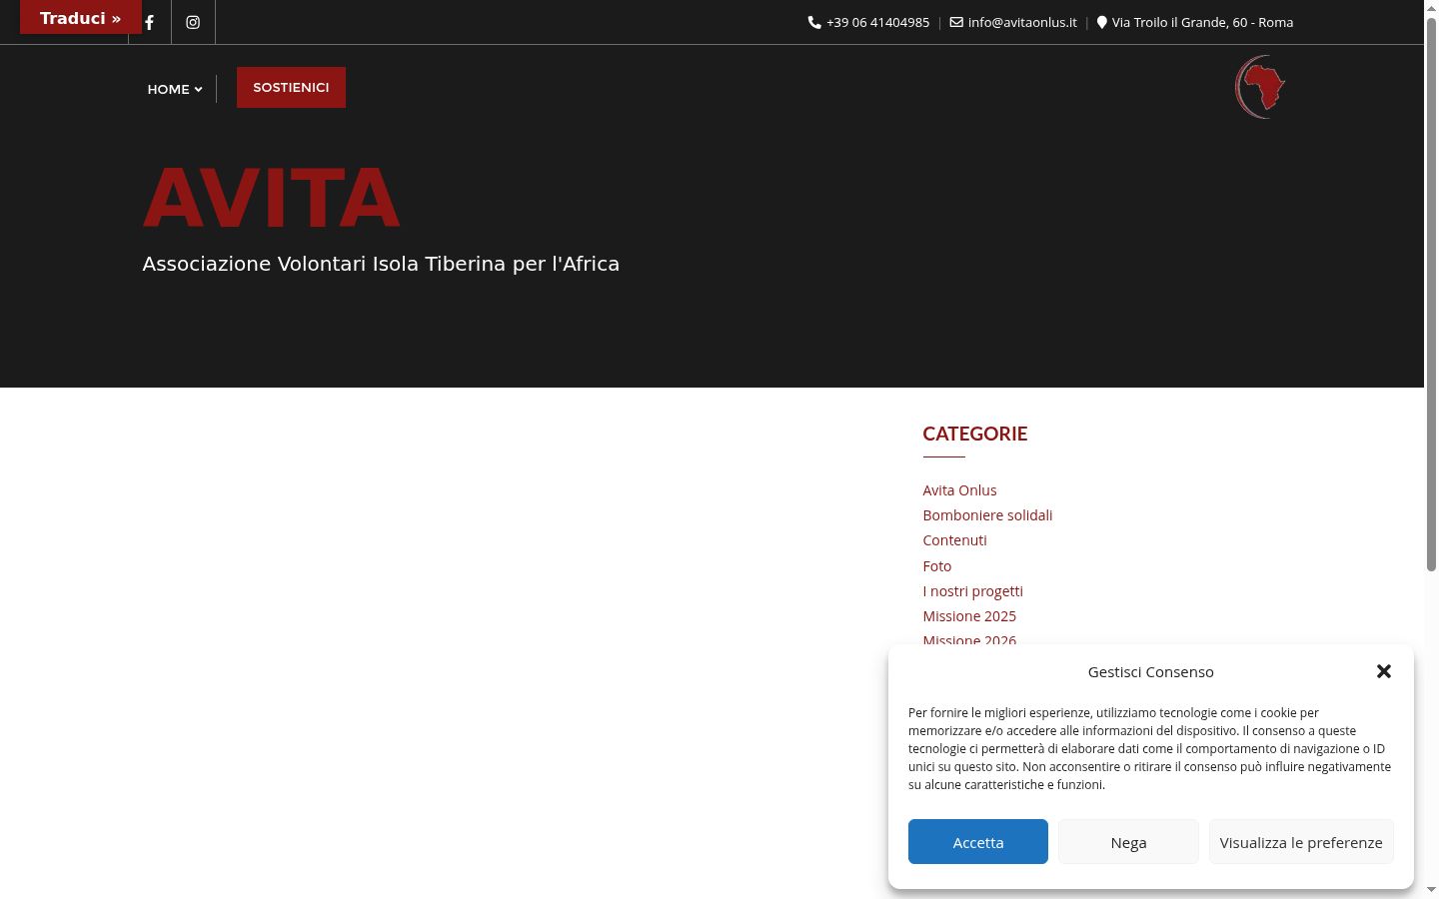Open Avita Onlus category
The width and height of the screenshot is (1439, 899).
(959, 490)
